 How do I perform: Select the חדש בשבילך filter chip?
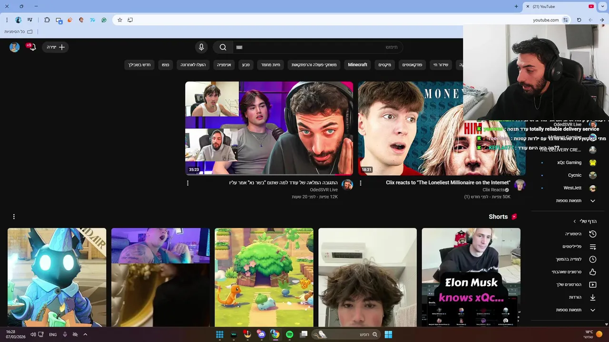coord(139,65)
